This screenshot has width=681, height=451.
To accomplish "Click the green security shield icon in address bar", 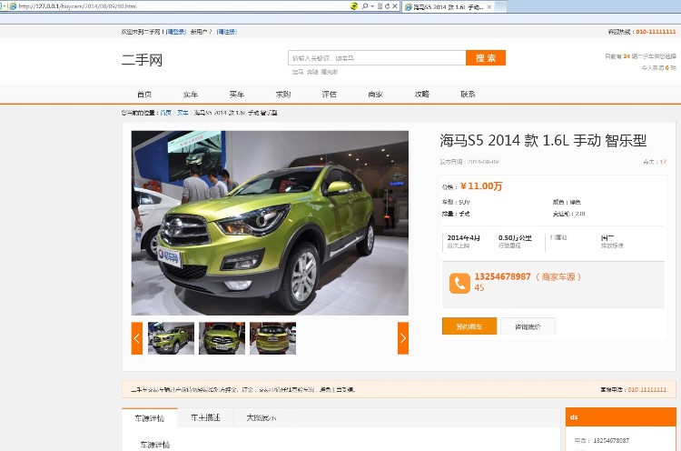I will coord(354,6).
